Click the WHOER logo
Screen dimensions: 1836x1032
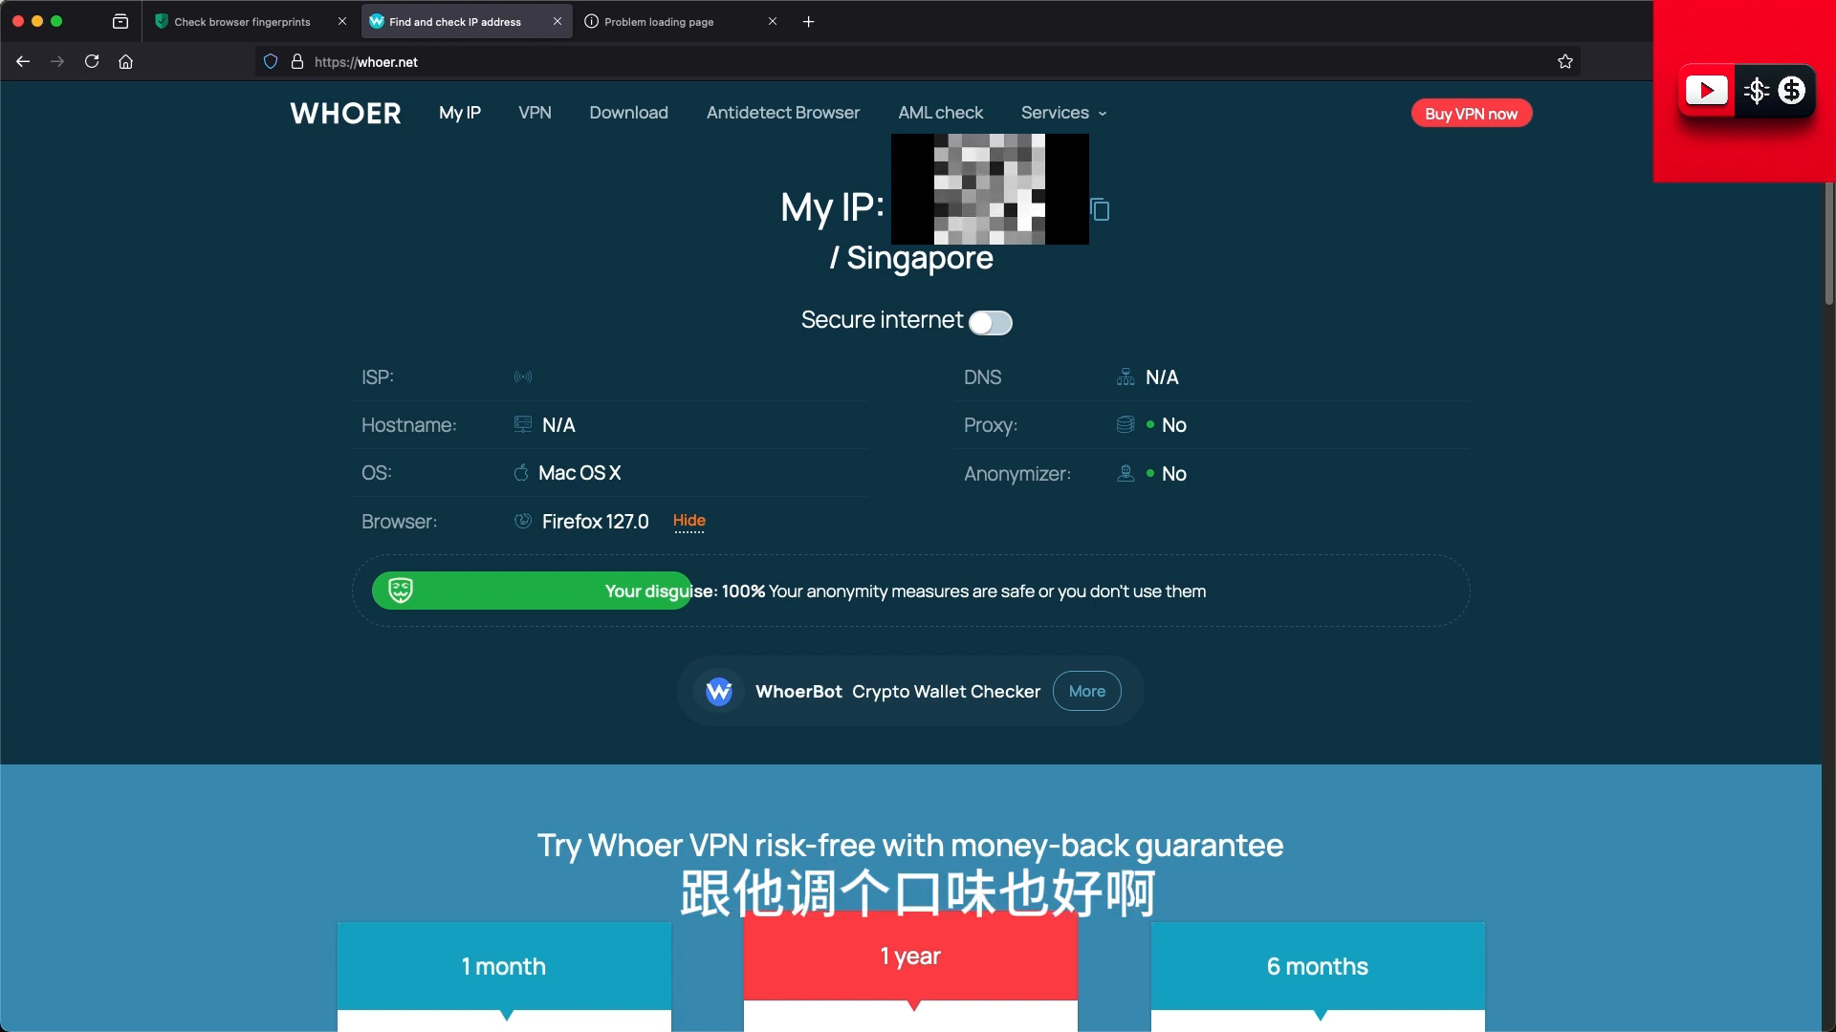[345, 113]
